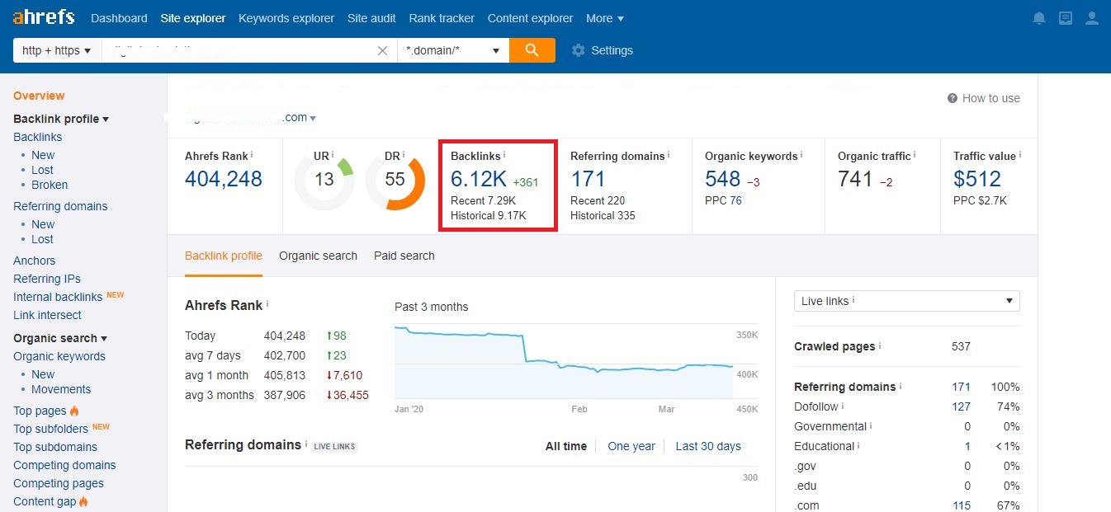The height and width of the screenshot is (512, 1111).
Task: Click the 6.12K backlinks value
Action: click(479, 179)
